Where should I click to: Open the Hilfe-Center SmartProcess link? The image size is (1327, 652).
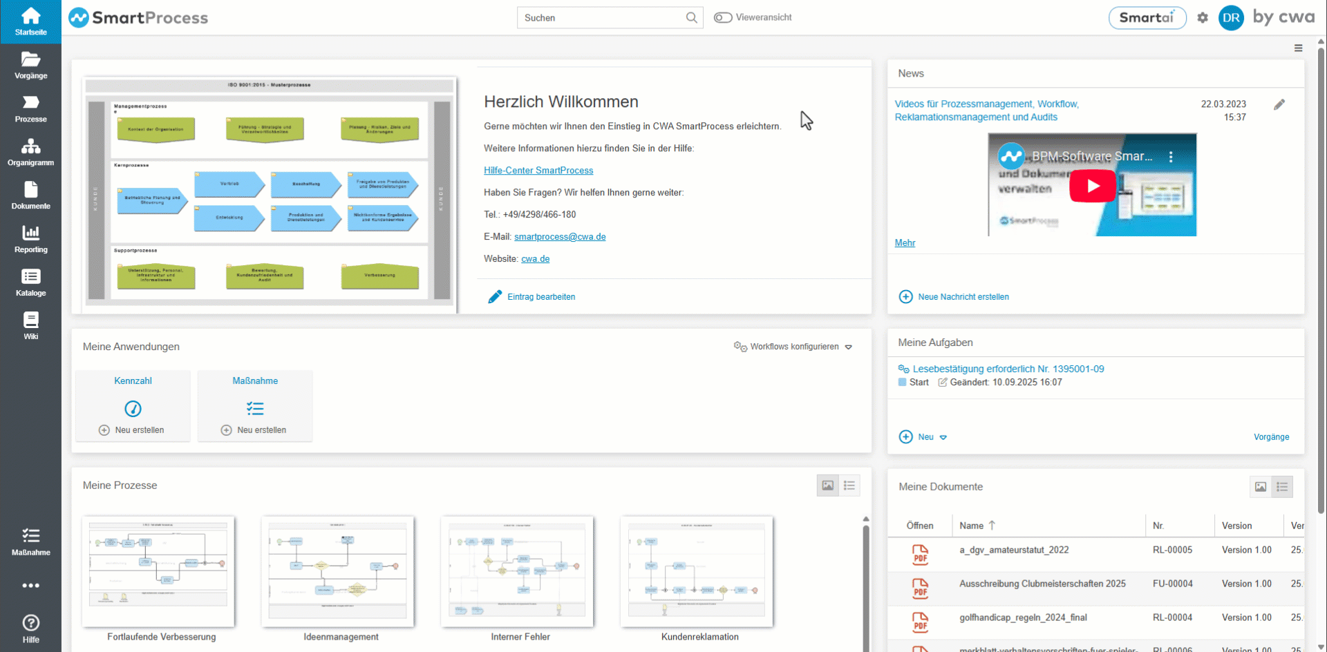coord(538,171)
